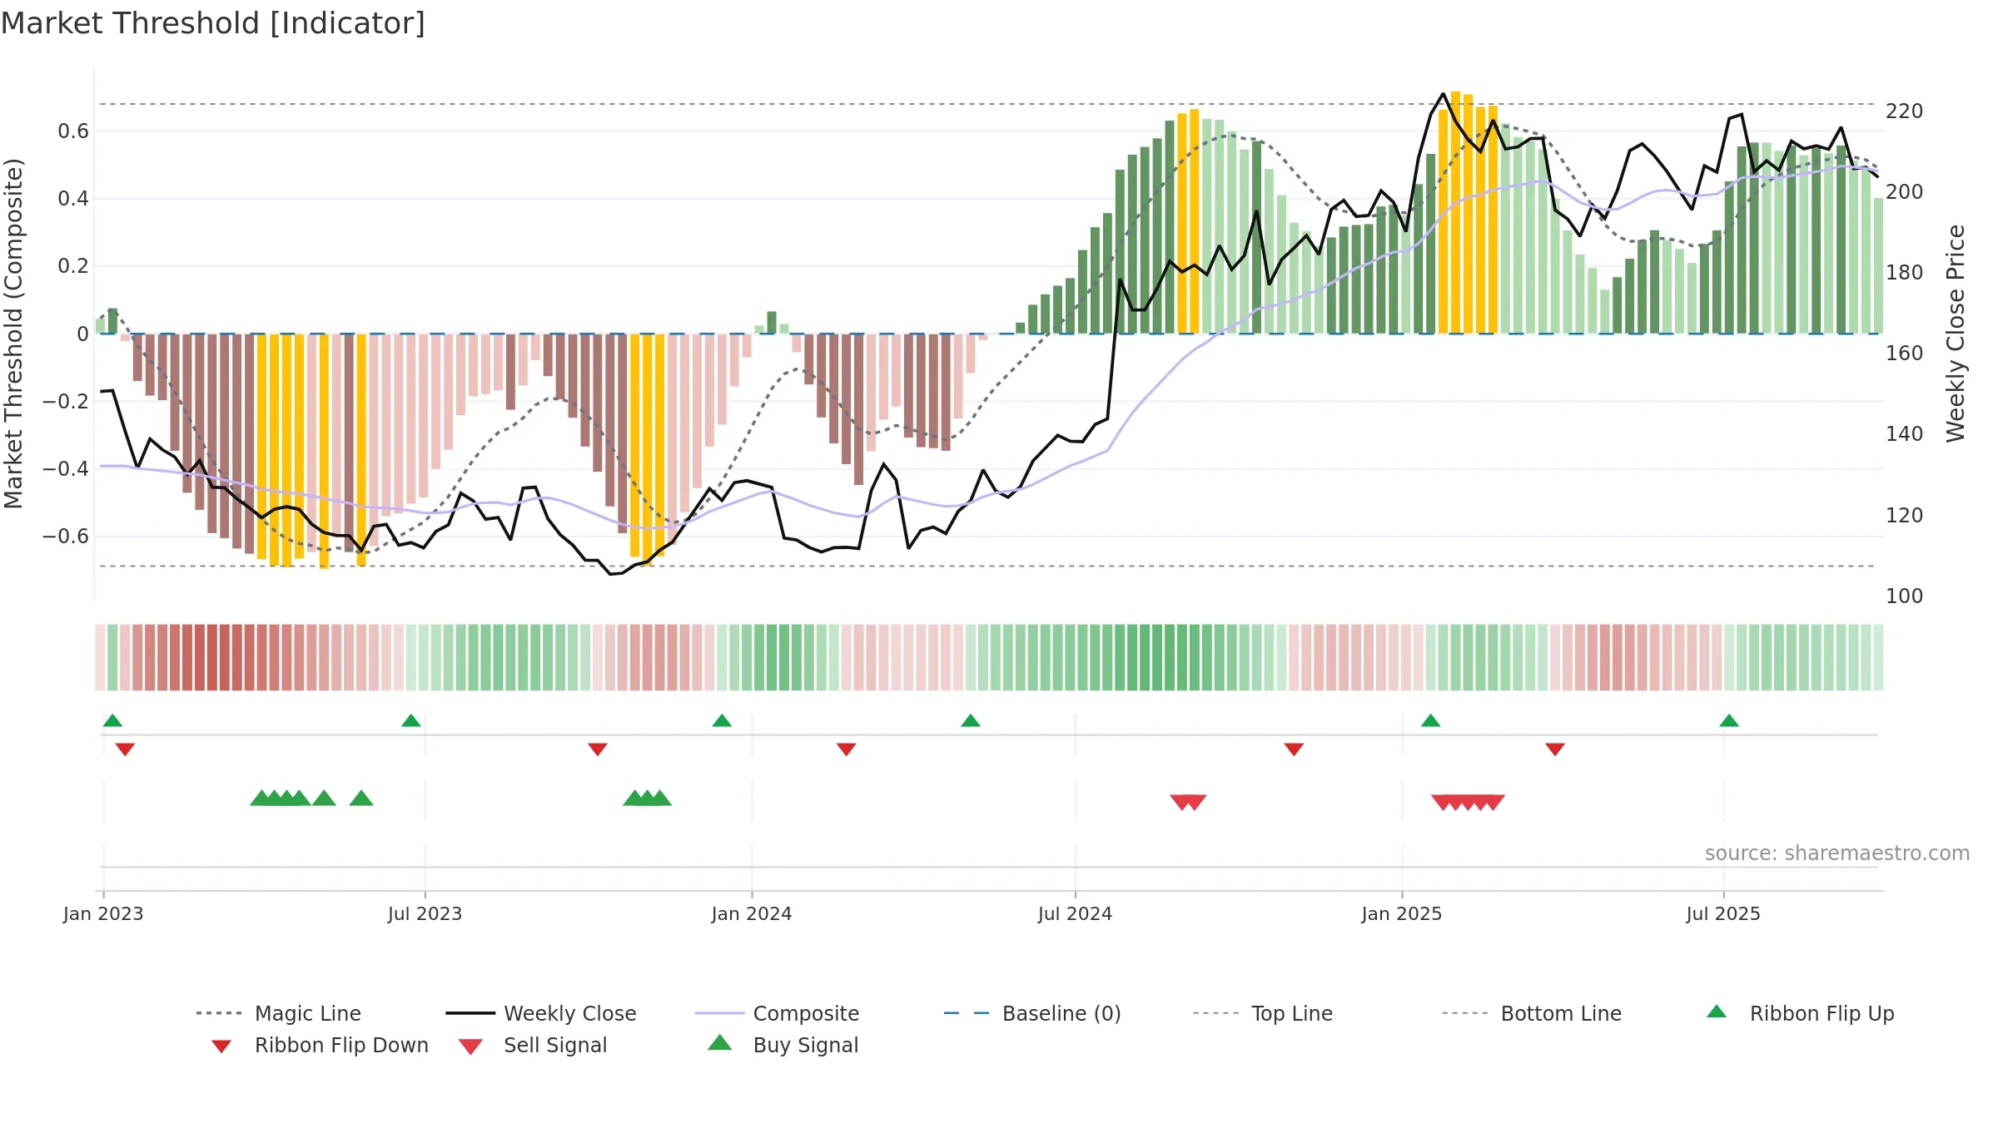Click the red Ribbon Flip Down triangle between Jul 2023 and Jan 2024
1998x1123 pixels.
click(x=598, y=749)
